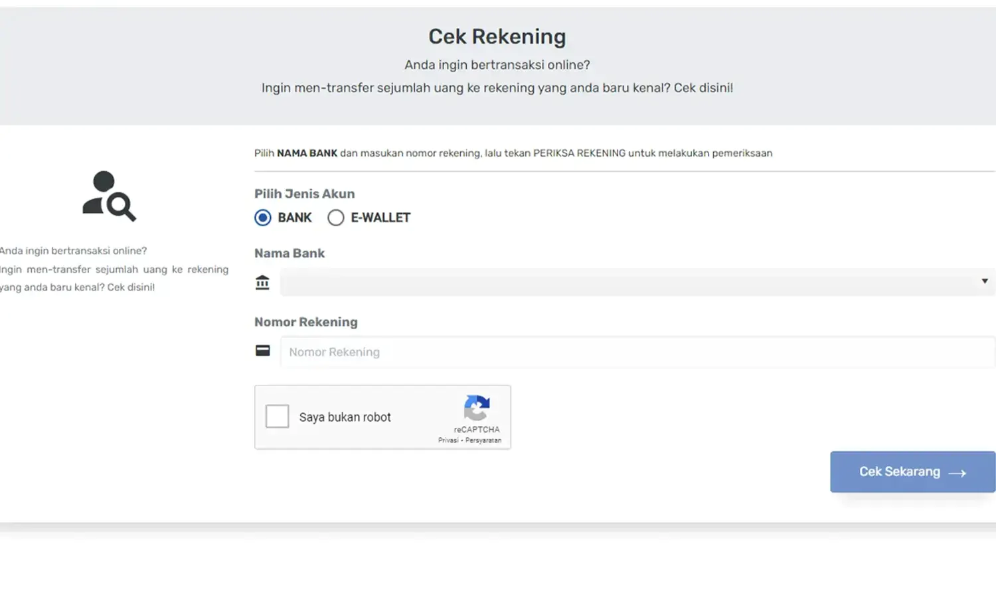Click the Nama Bank dropdown arrow
Screen dimensions: 996x597
click(x=984, y=281)
